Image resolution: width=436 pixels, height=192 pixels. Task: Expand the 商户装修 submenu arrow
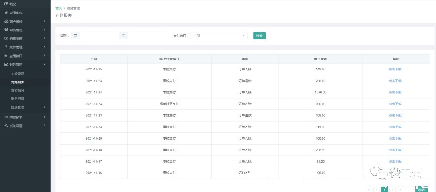pos(44,21)
